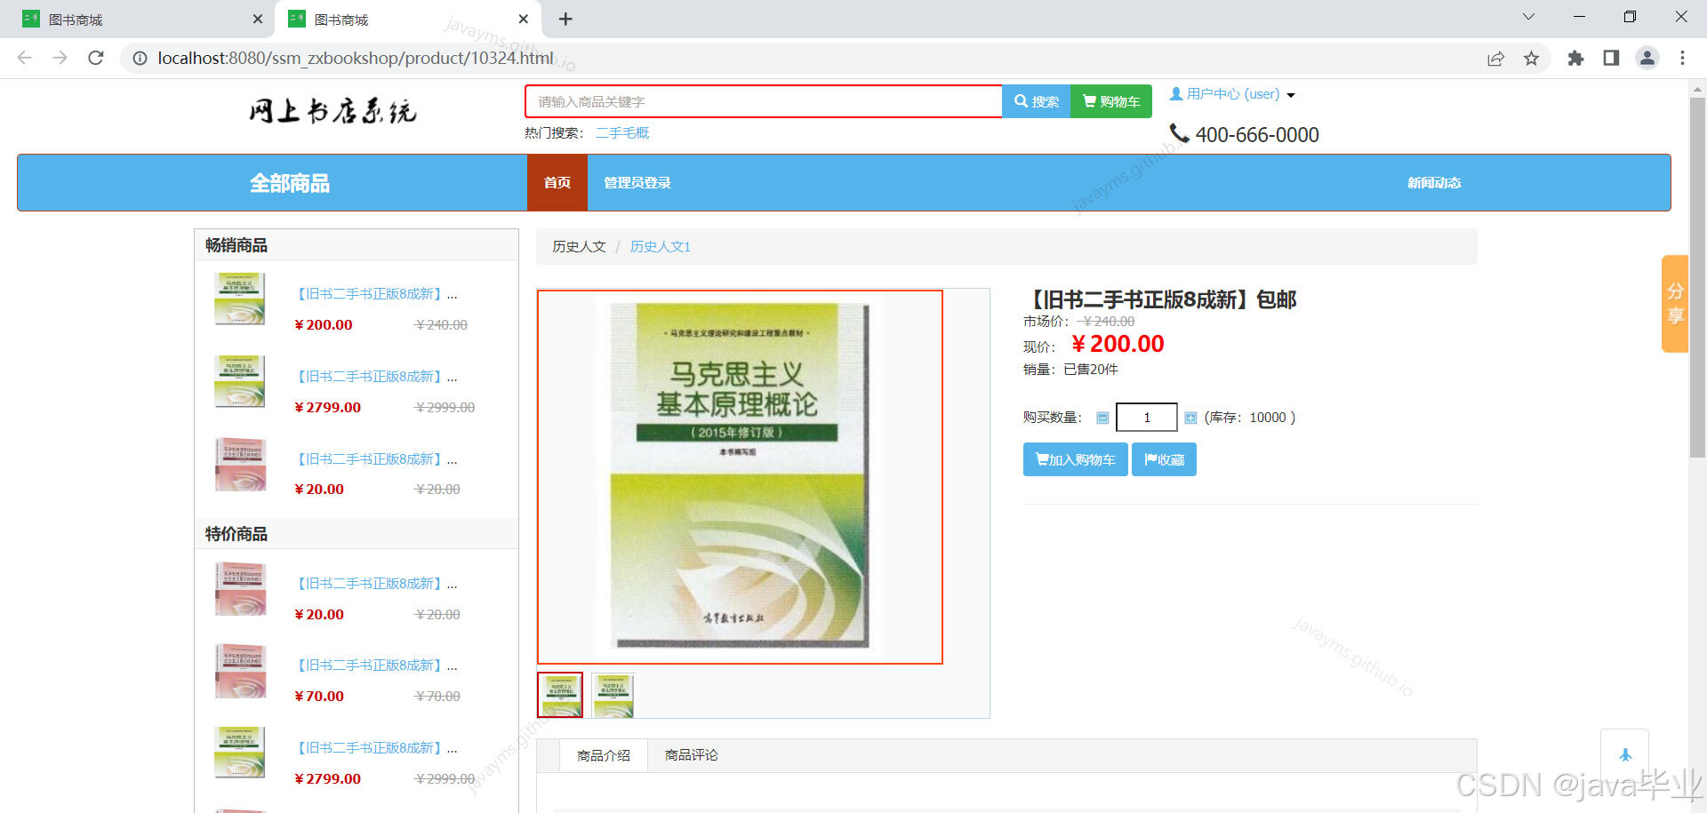Open a new browser tab
1707x813 pixels.
pos(565,20)
